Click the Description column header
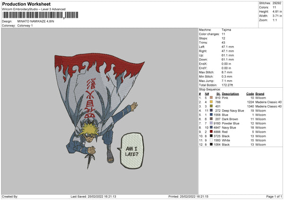 click(230, 94)
